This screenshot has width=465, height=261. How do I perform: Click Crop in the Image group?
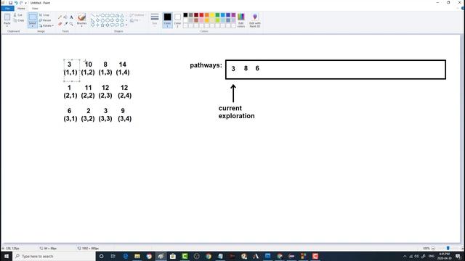click(x=44, y=14)
